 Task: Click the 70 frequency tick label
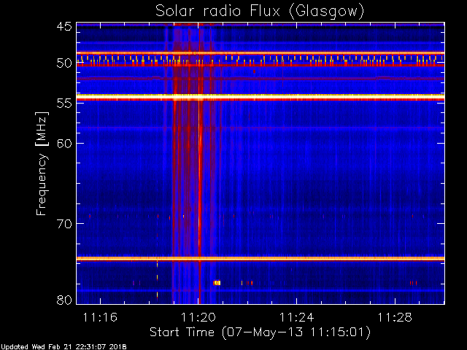click(64, 224)
